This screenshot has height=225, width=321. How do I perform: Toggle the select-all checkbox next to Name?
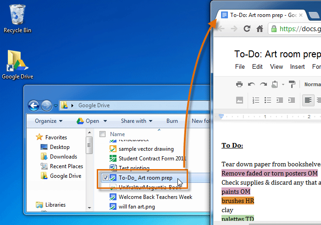click(x=102, y=134)
